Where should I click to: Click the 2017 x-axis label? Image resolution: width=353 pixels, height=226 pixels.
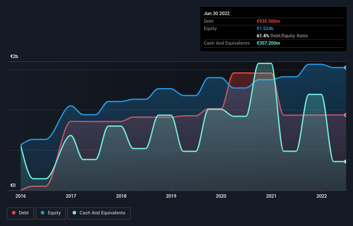pyautogui.click(x=71, y=196)
